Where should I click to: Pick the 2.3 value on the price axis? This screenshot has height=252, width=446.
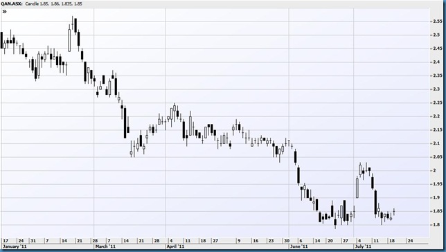pyautogui.click(x=436, y=89)
